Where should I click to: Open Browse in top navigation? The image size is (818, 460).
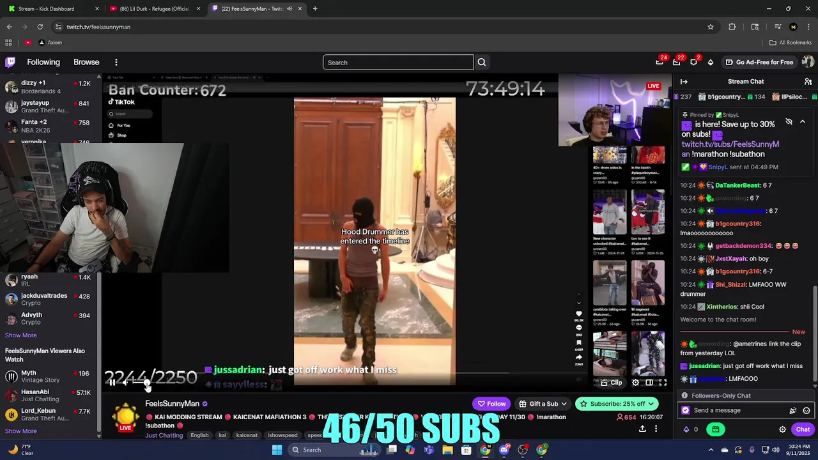(x=86, y=62)
